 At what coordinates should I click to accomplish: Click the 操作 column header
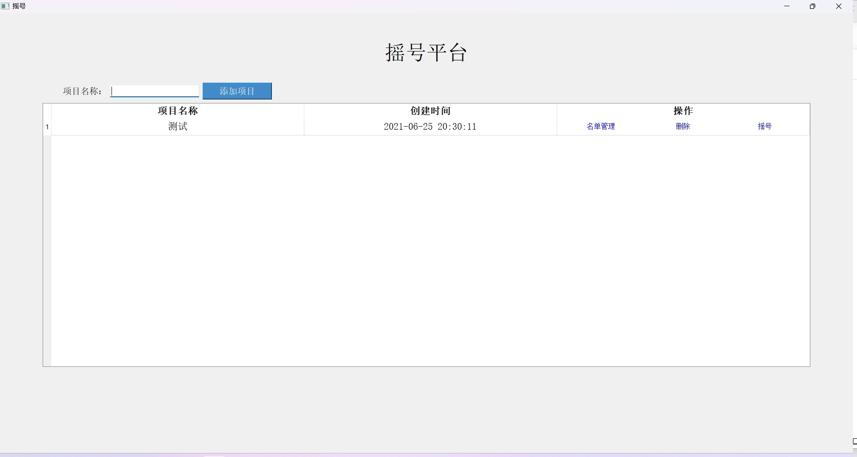click(683, 111)
